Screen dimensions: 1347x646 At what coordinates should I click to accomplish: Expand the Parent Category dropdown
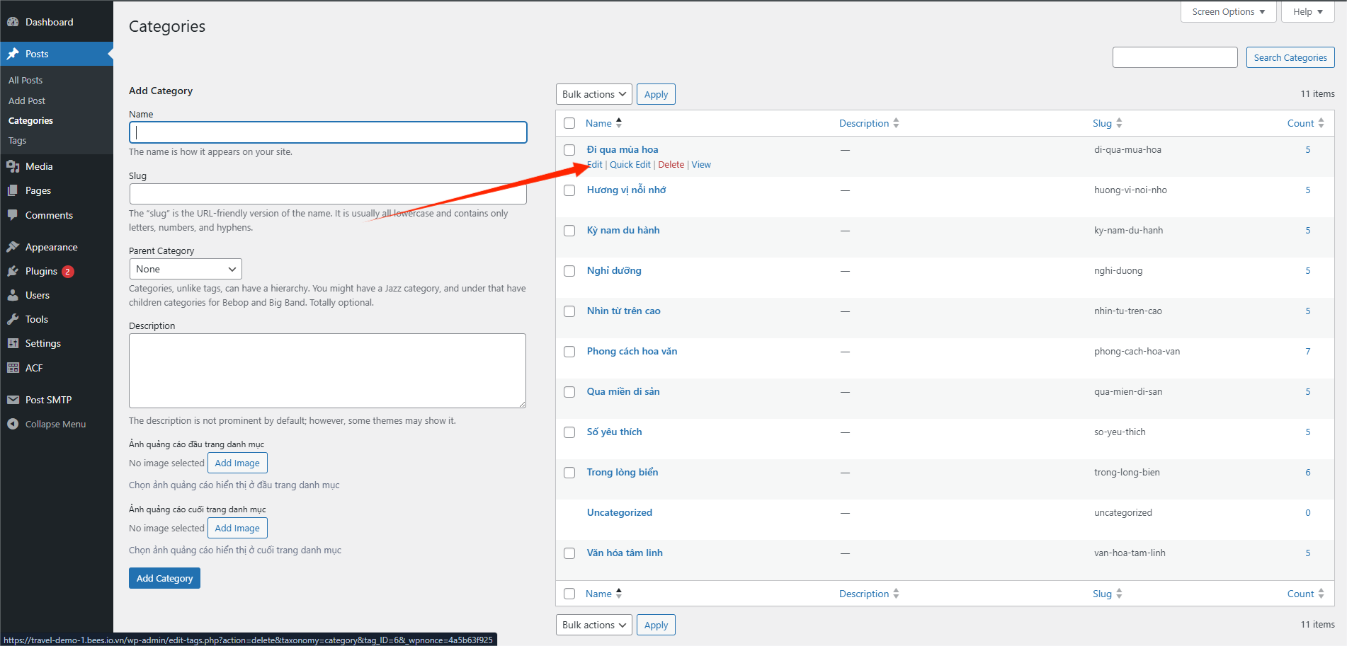186,269
